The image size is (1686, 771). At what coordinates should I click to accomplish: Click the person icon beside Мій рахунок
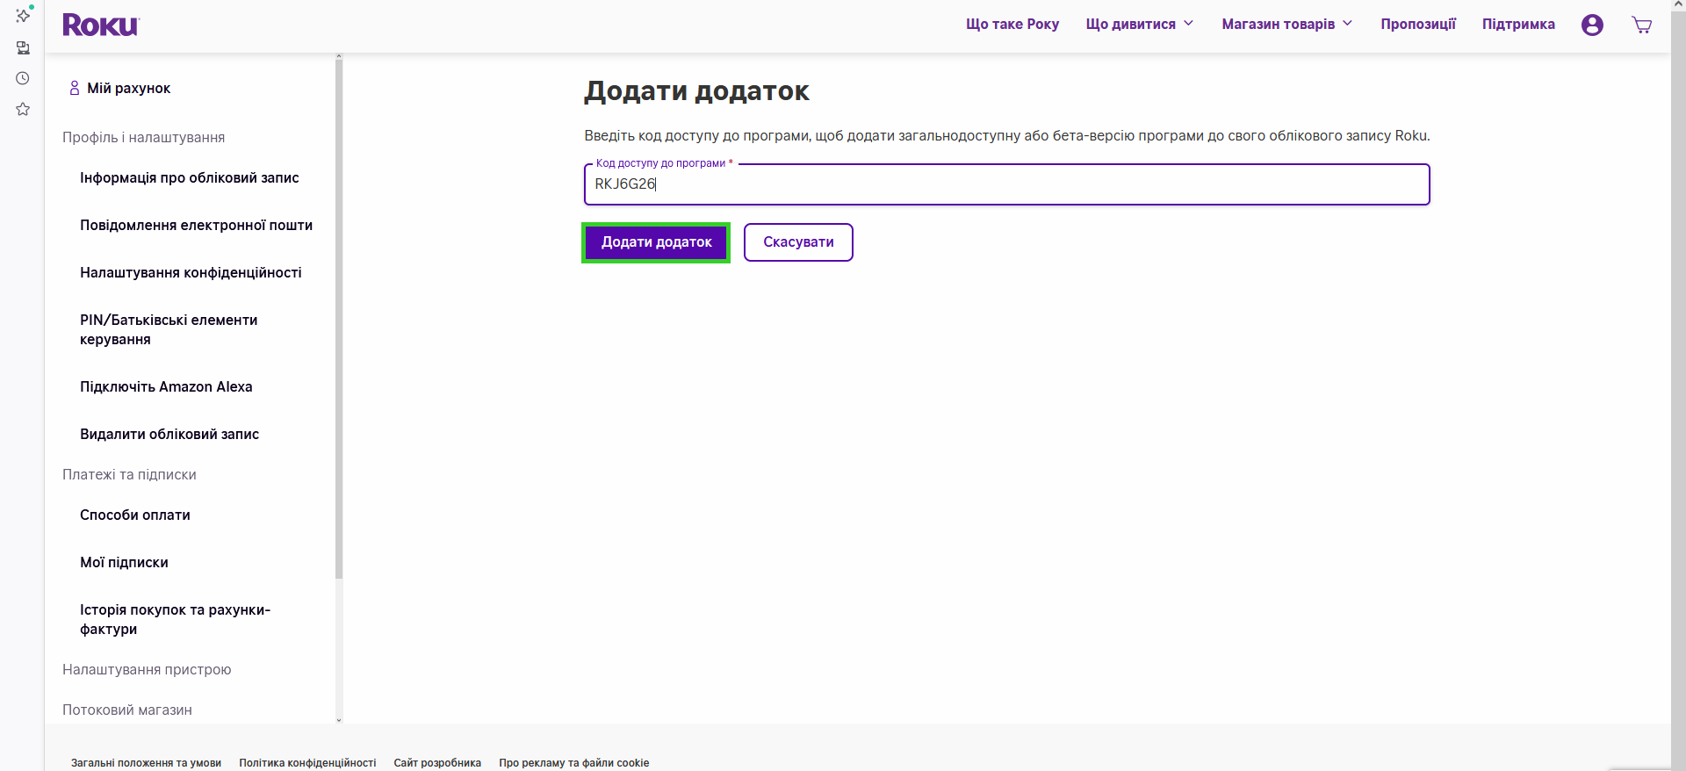coord(75,88)
